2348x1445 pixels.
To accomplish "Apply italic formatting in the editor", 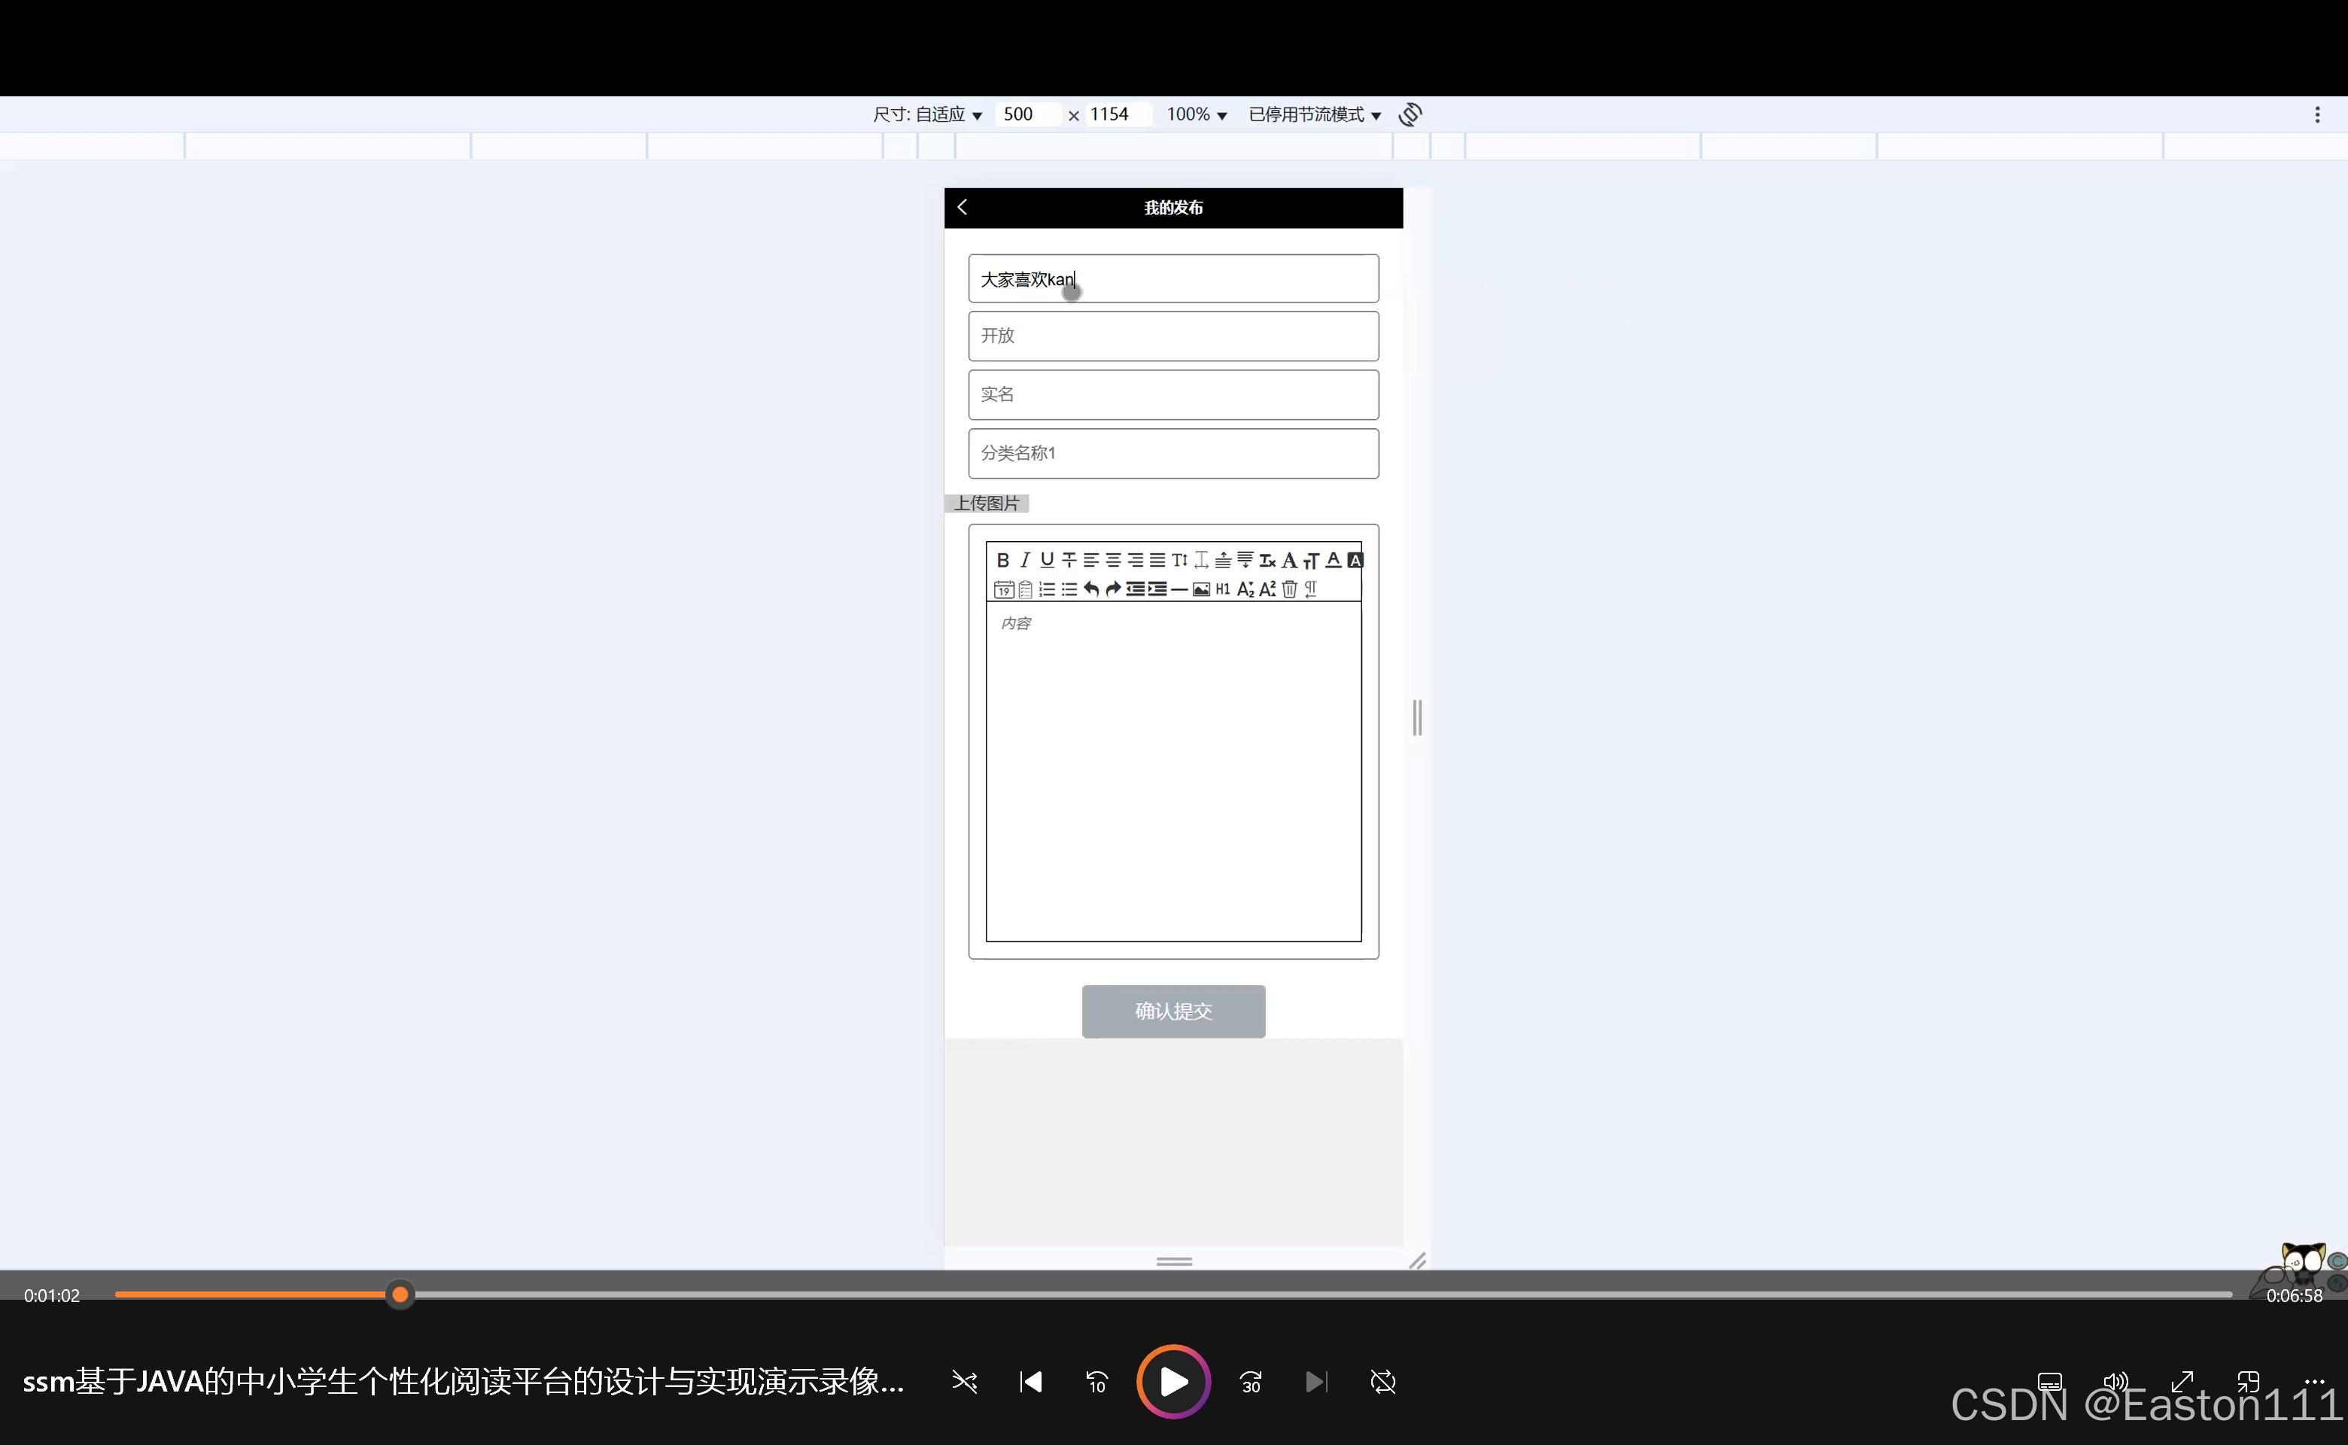I will coord(1026,560).
